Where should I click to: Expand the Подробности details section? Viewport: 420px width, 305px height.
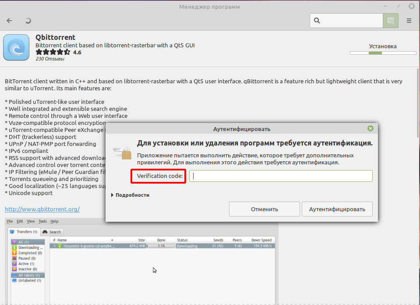(x=130, y=195)
